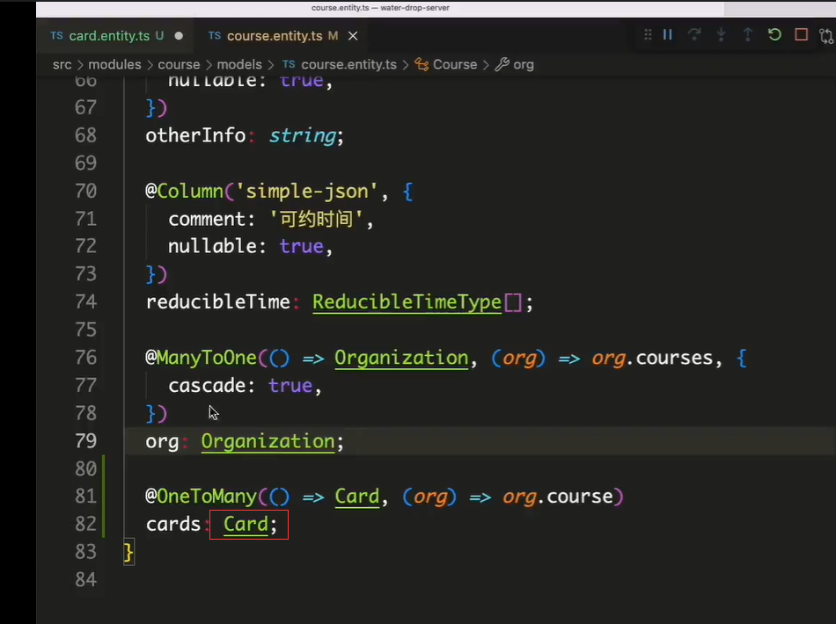
Task: Open the models breadcrumb
Action: (x=239, y=64)
